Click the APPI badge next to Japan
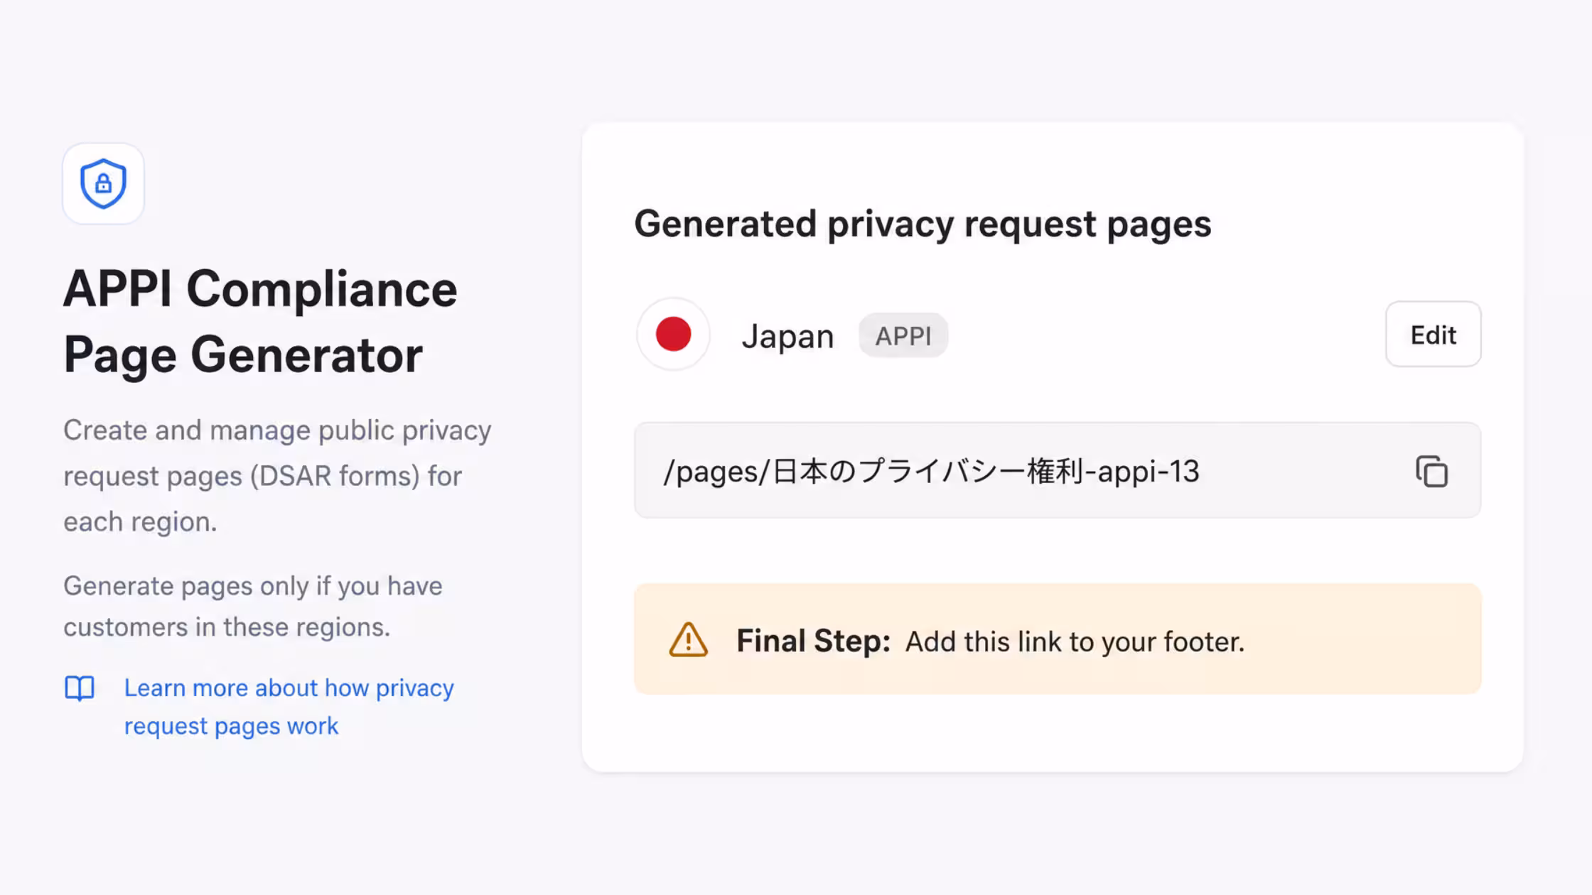Image resolution: width=1592 pixels, height=895 pixels. click(x=903, y=335)
